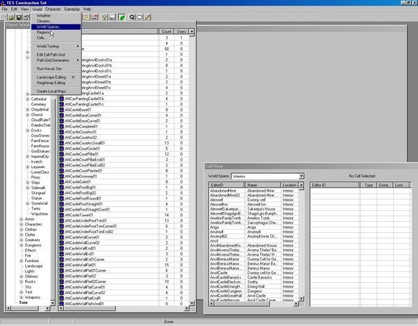The image size is (418, 326).
Task: Open the World Testing submenu
Action: pyautogui.click(x=56, y=47)
